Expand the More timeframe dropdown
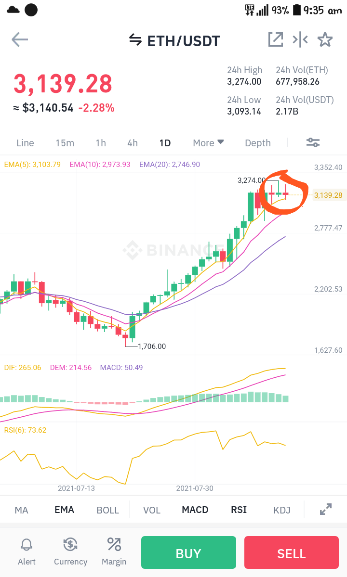The image size is (347, 577). point(208,143)
